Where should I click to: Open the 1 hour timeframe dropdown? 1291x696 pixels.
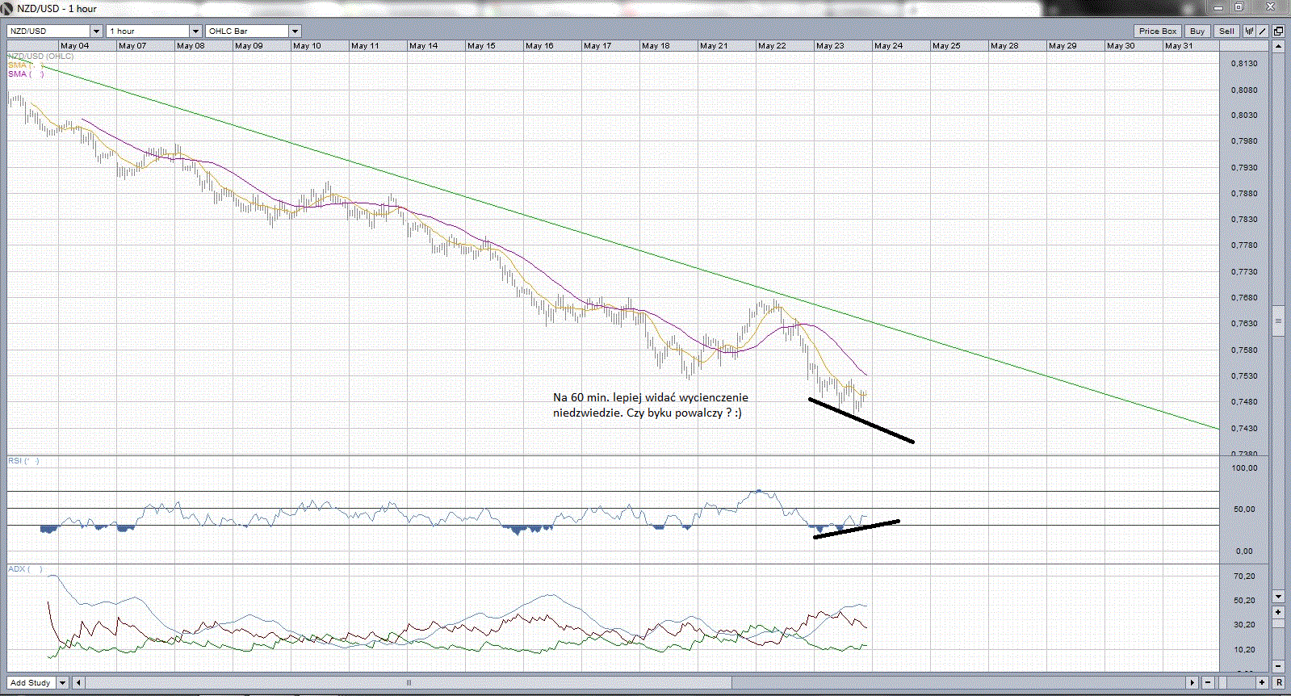[195, 31]
